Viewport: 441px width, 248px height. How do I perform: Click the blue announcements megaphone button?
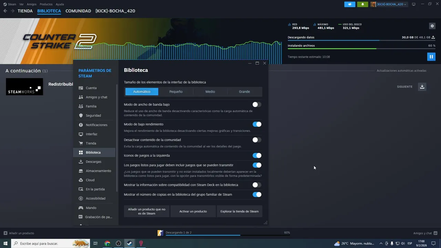(x=350, y=4)
